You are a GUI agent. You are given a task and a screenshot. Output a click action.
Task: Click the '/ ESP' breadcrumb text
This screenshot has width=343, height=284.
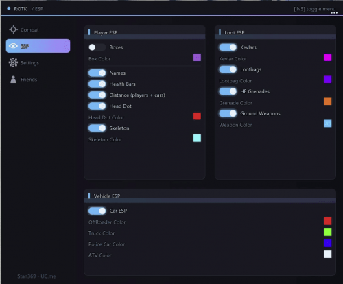[x=37, y=9]
